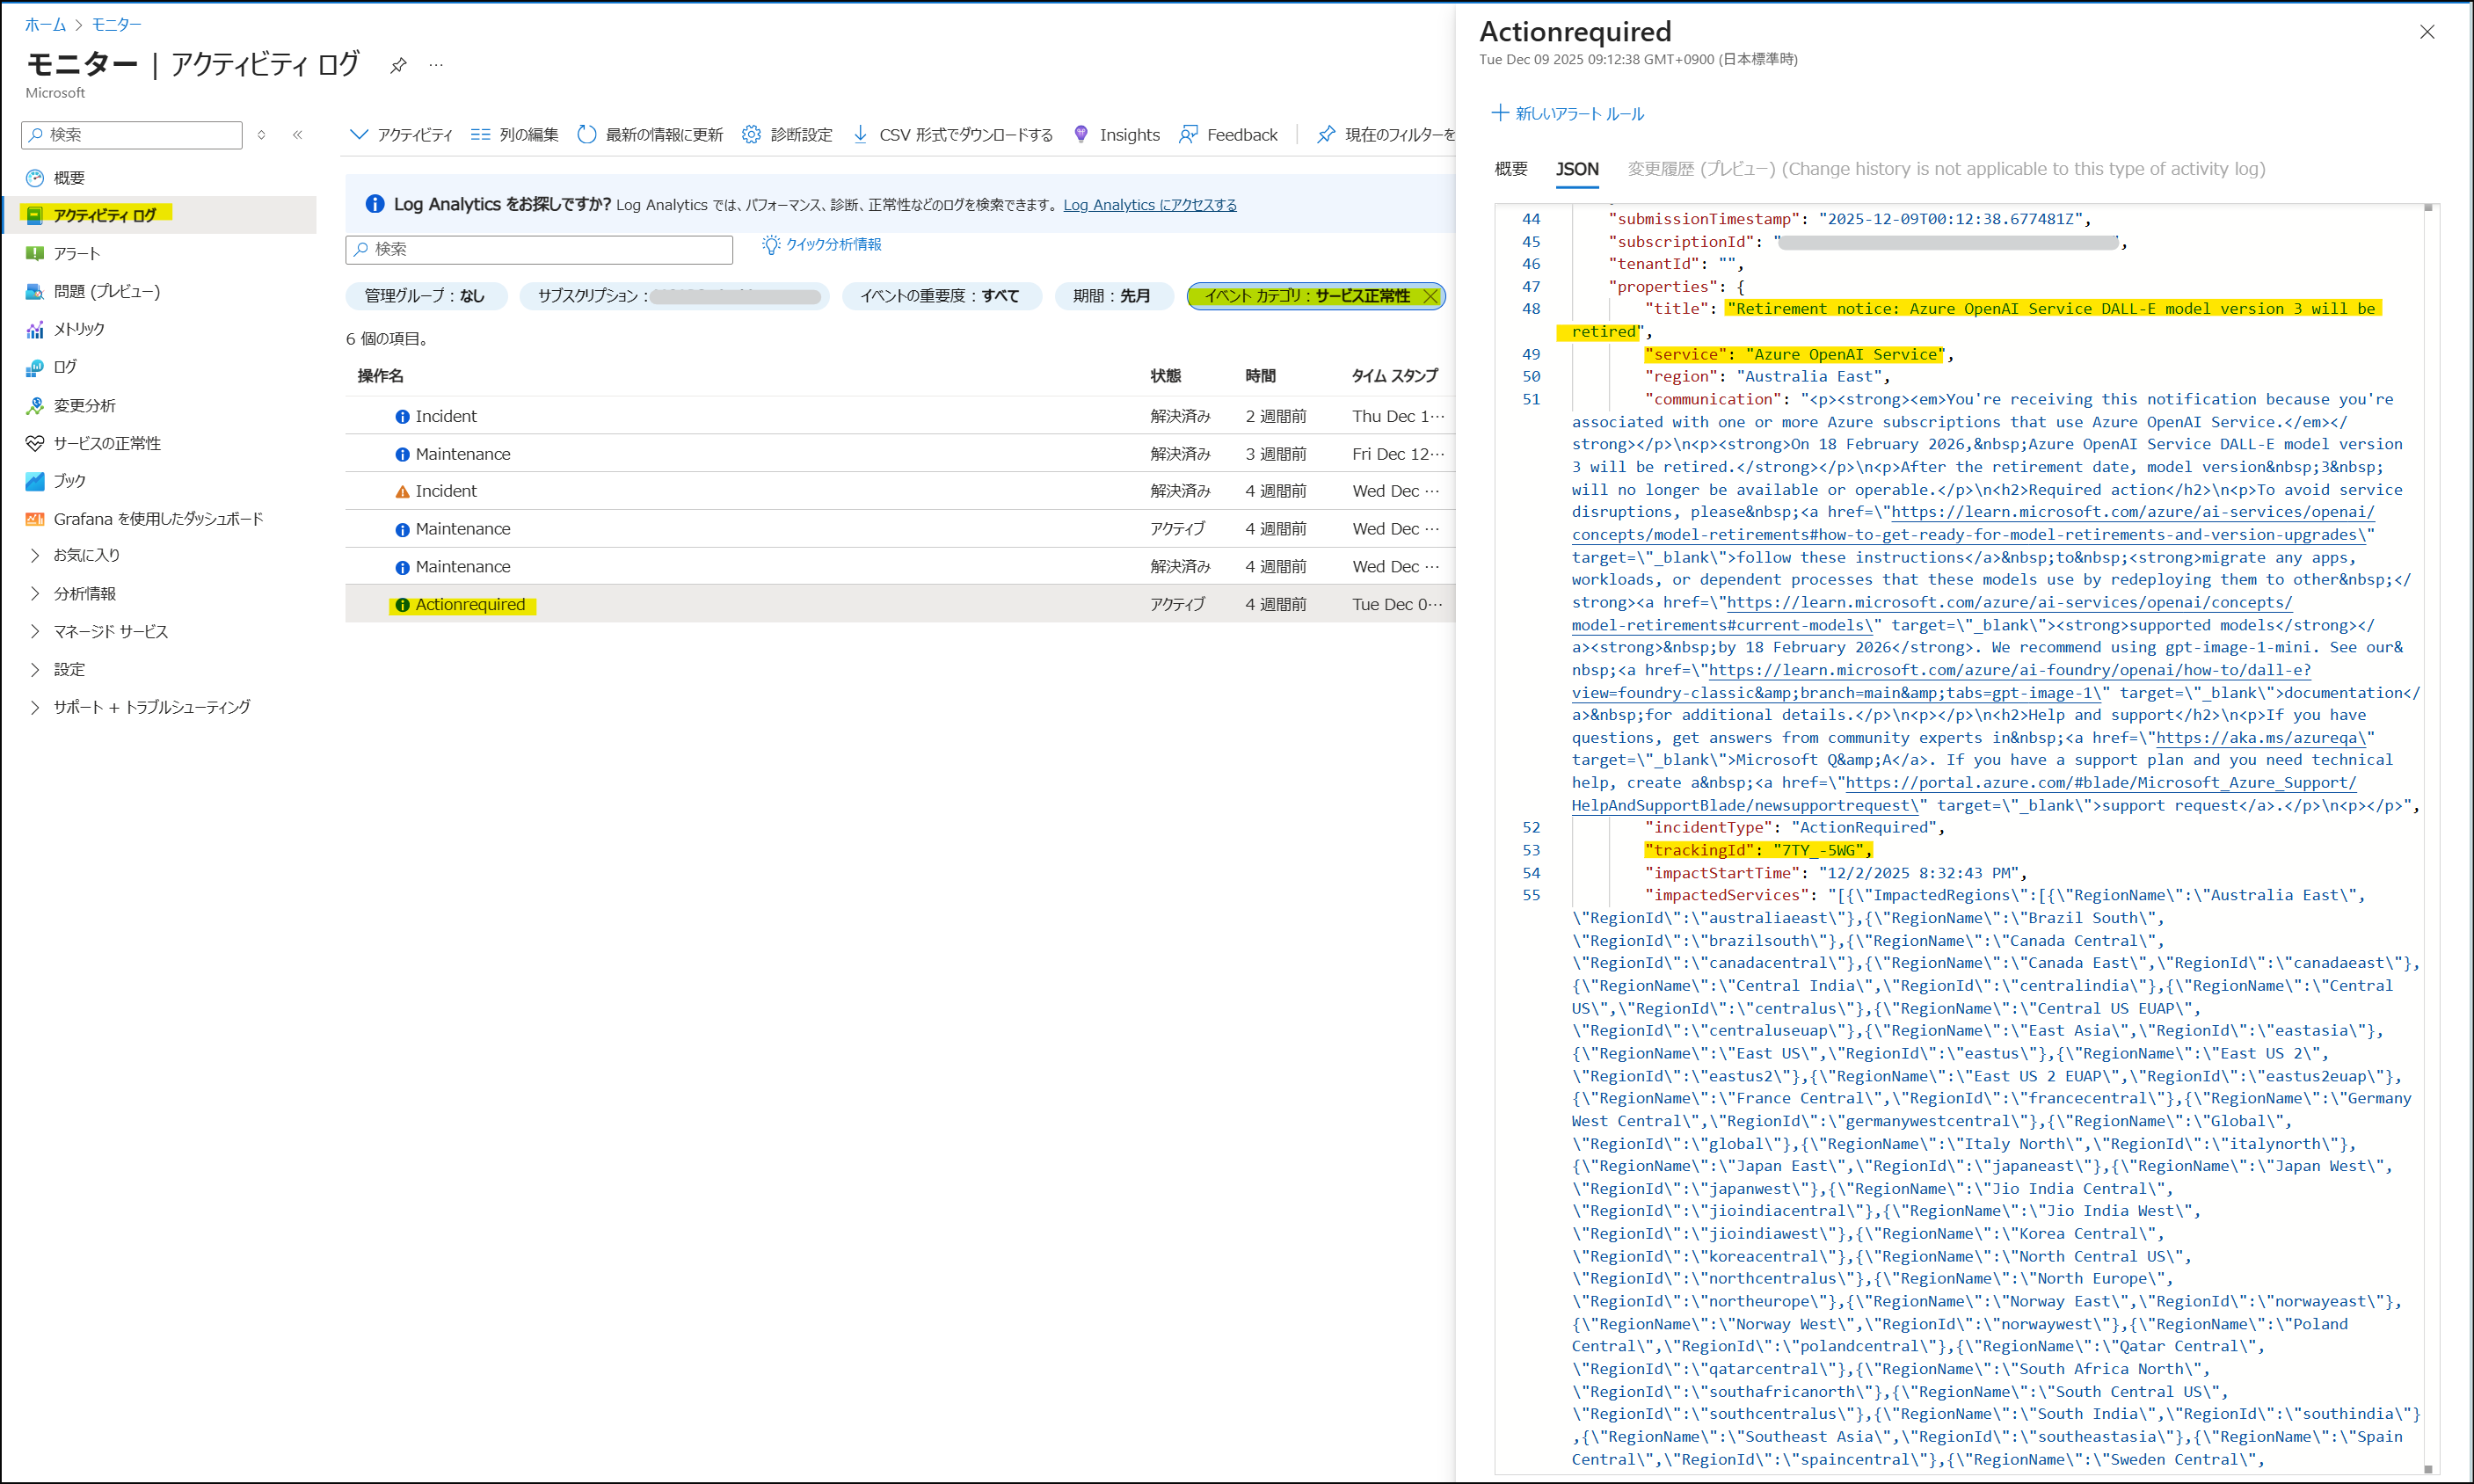Click 新しいアラート ルール
The image size is (2474, 1484).
point(1568,114)
